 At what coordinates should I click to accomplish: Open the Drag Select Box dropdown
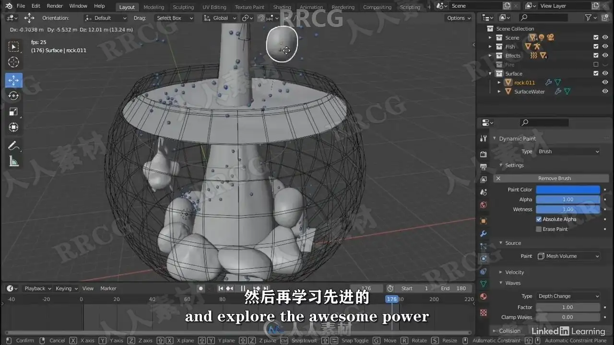point(175,18)
